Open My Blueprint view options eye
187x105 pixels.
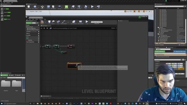(38, 23)
